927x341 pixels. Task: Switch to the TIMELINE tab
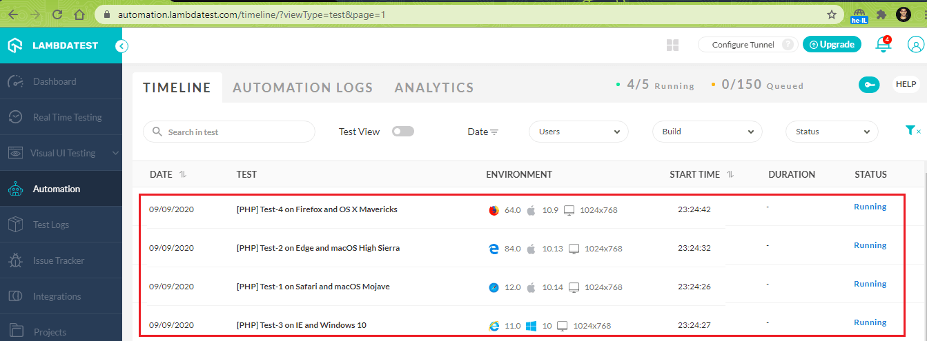(x=177, y=87)
